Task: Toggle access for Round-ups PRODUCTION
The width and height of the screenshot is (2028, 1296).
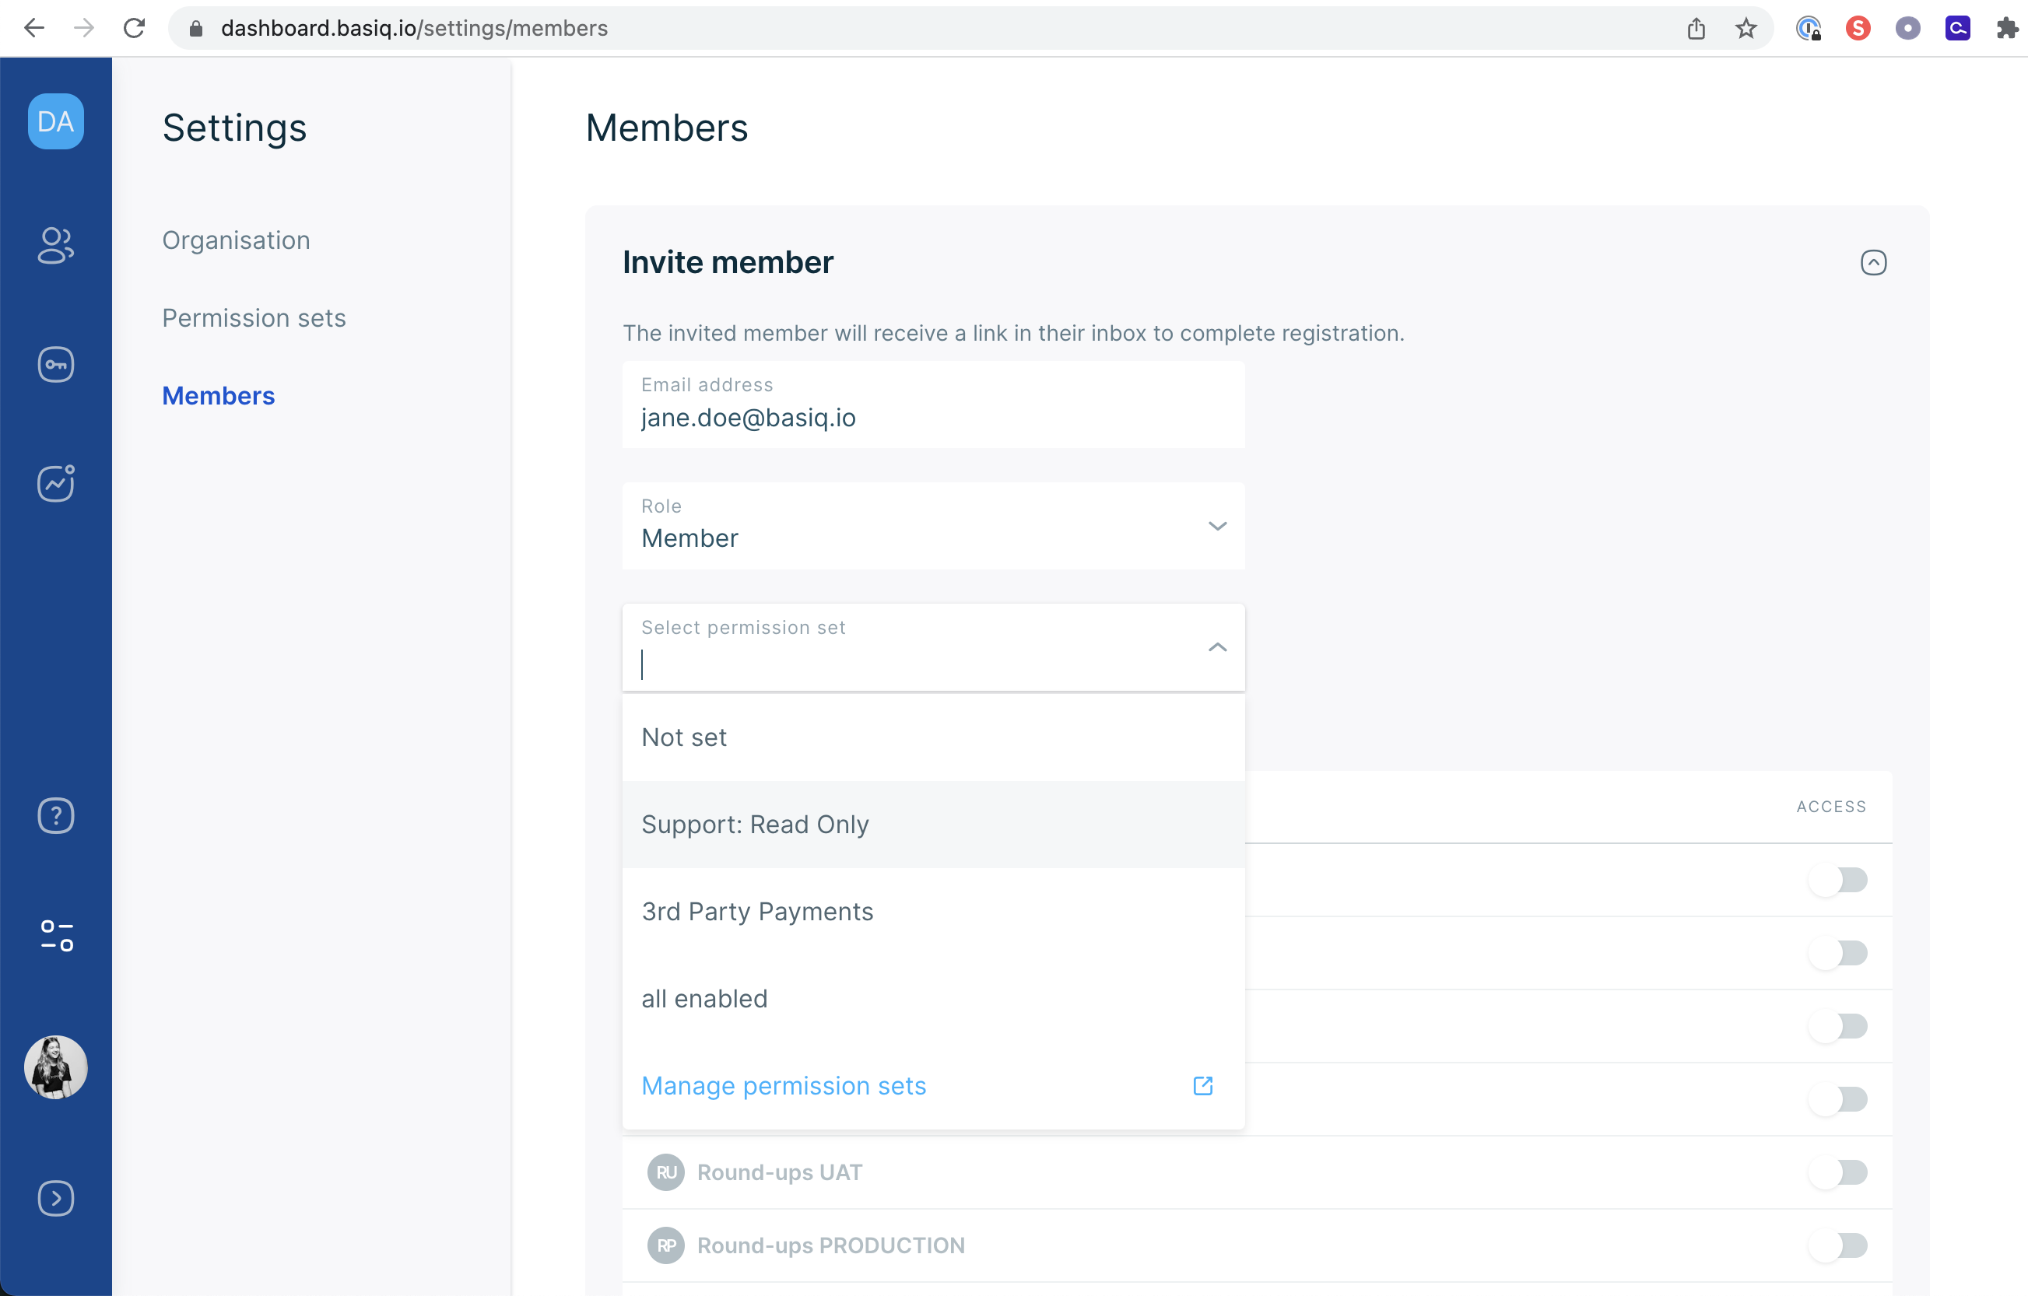Action: [1837, 1245]
